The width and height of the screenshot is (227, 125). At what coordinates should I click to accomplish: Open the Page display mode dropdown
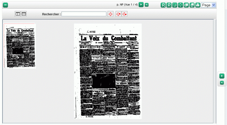click(208, 5)
